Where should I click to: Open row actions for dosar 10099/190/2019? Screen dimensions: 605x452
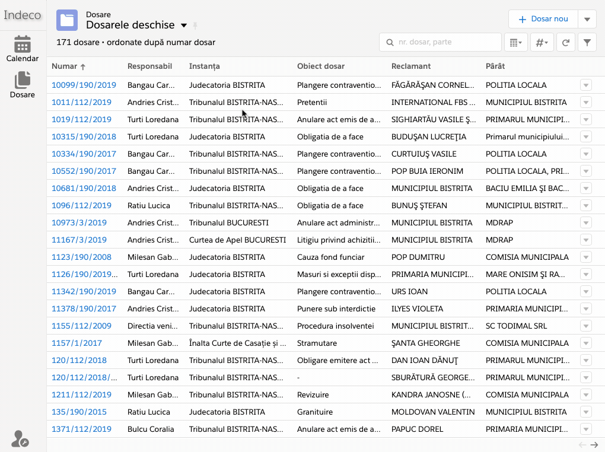[x=586, y=85]
